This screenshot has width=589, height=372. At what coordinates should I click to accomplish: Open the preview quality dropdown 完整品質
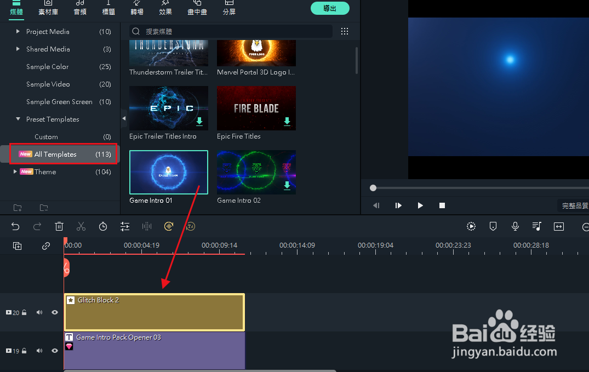pyautogui.click(x=574, y=205)
